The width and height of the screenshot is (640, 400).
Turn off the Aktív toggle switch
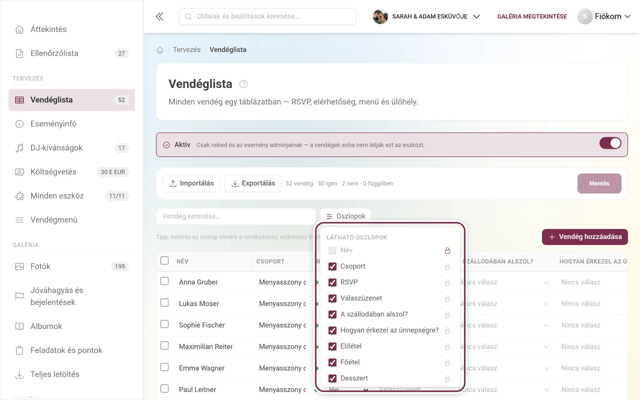click(x=610, y=143)
